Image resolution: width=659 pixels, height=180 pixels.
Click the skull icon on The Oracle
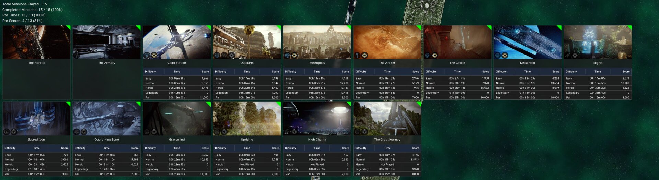[x=427, y=55]
